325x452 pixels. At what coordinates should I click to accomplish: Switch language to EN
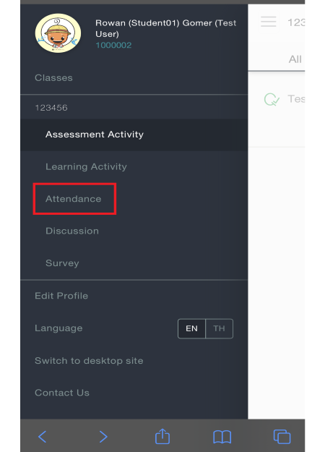click(x=191, y=328)
